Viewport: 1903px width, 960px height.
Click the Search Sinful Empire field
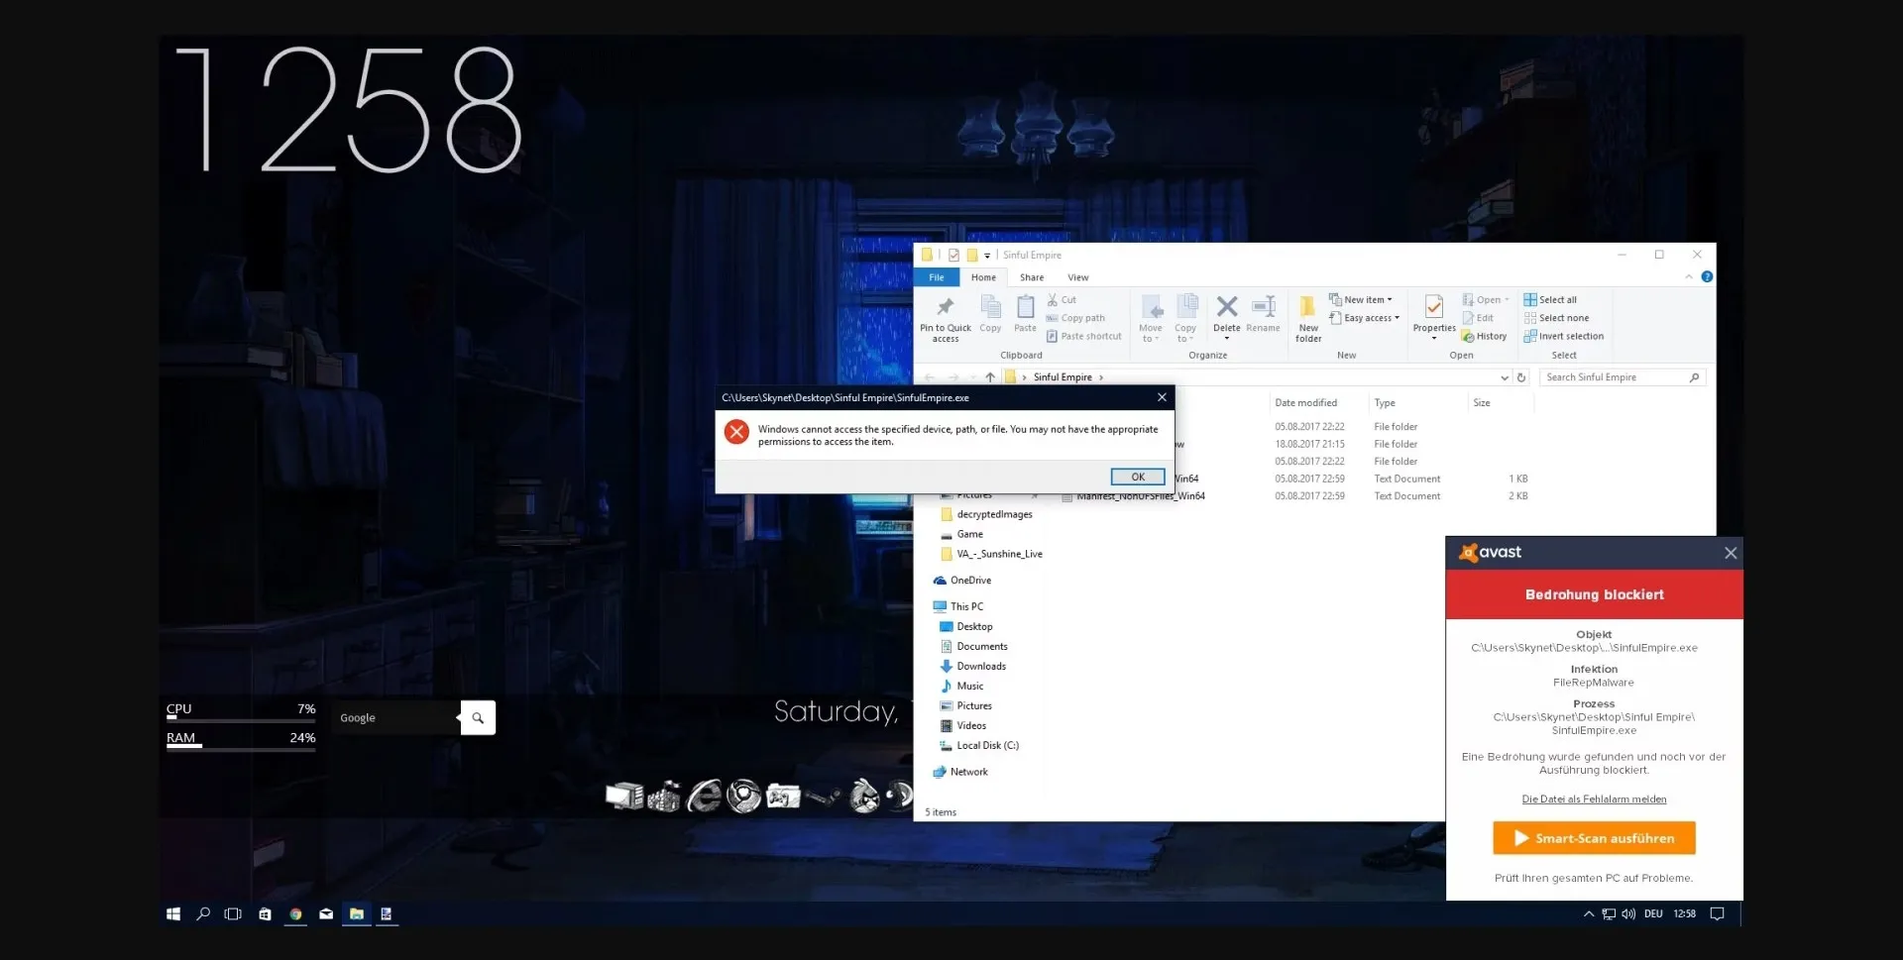[1614, 377]
